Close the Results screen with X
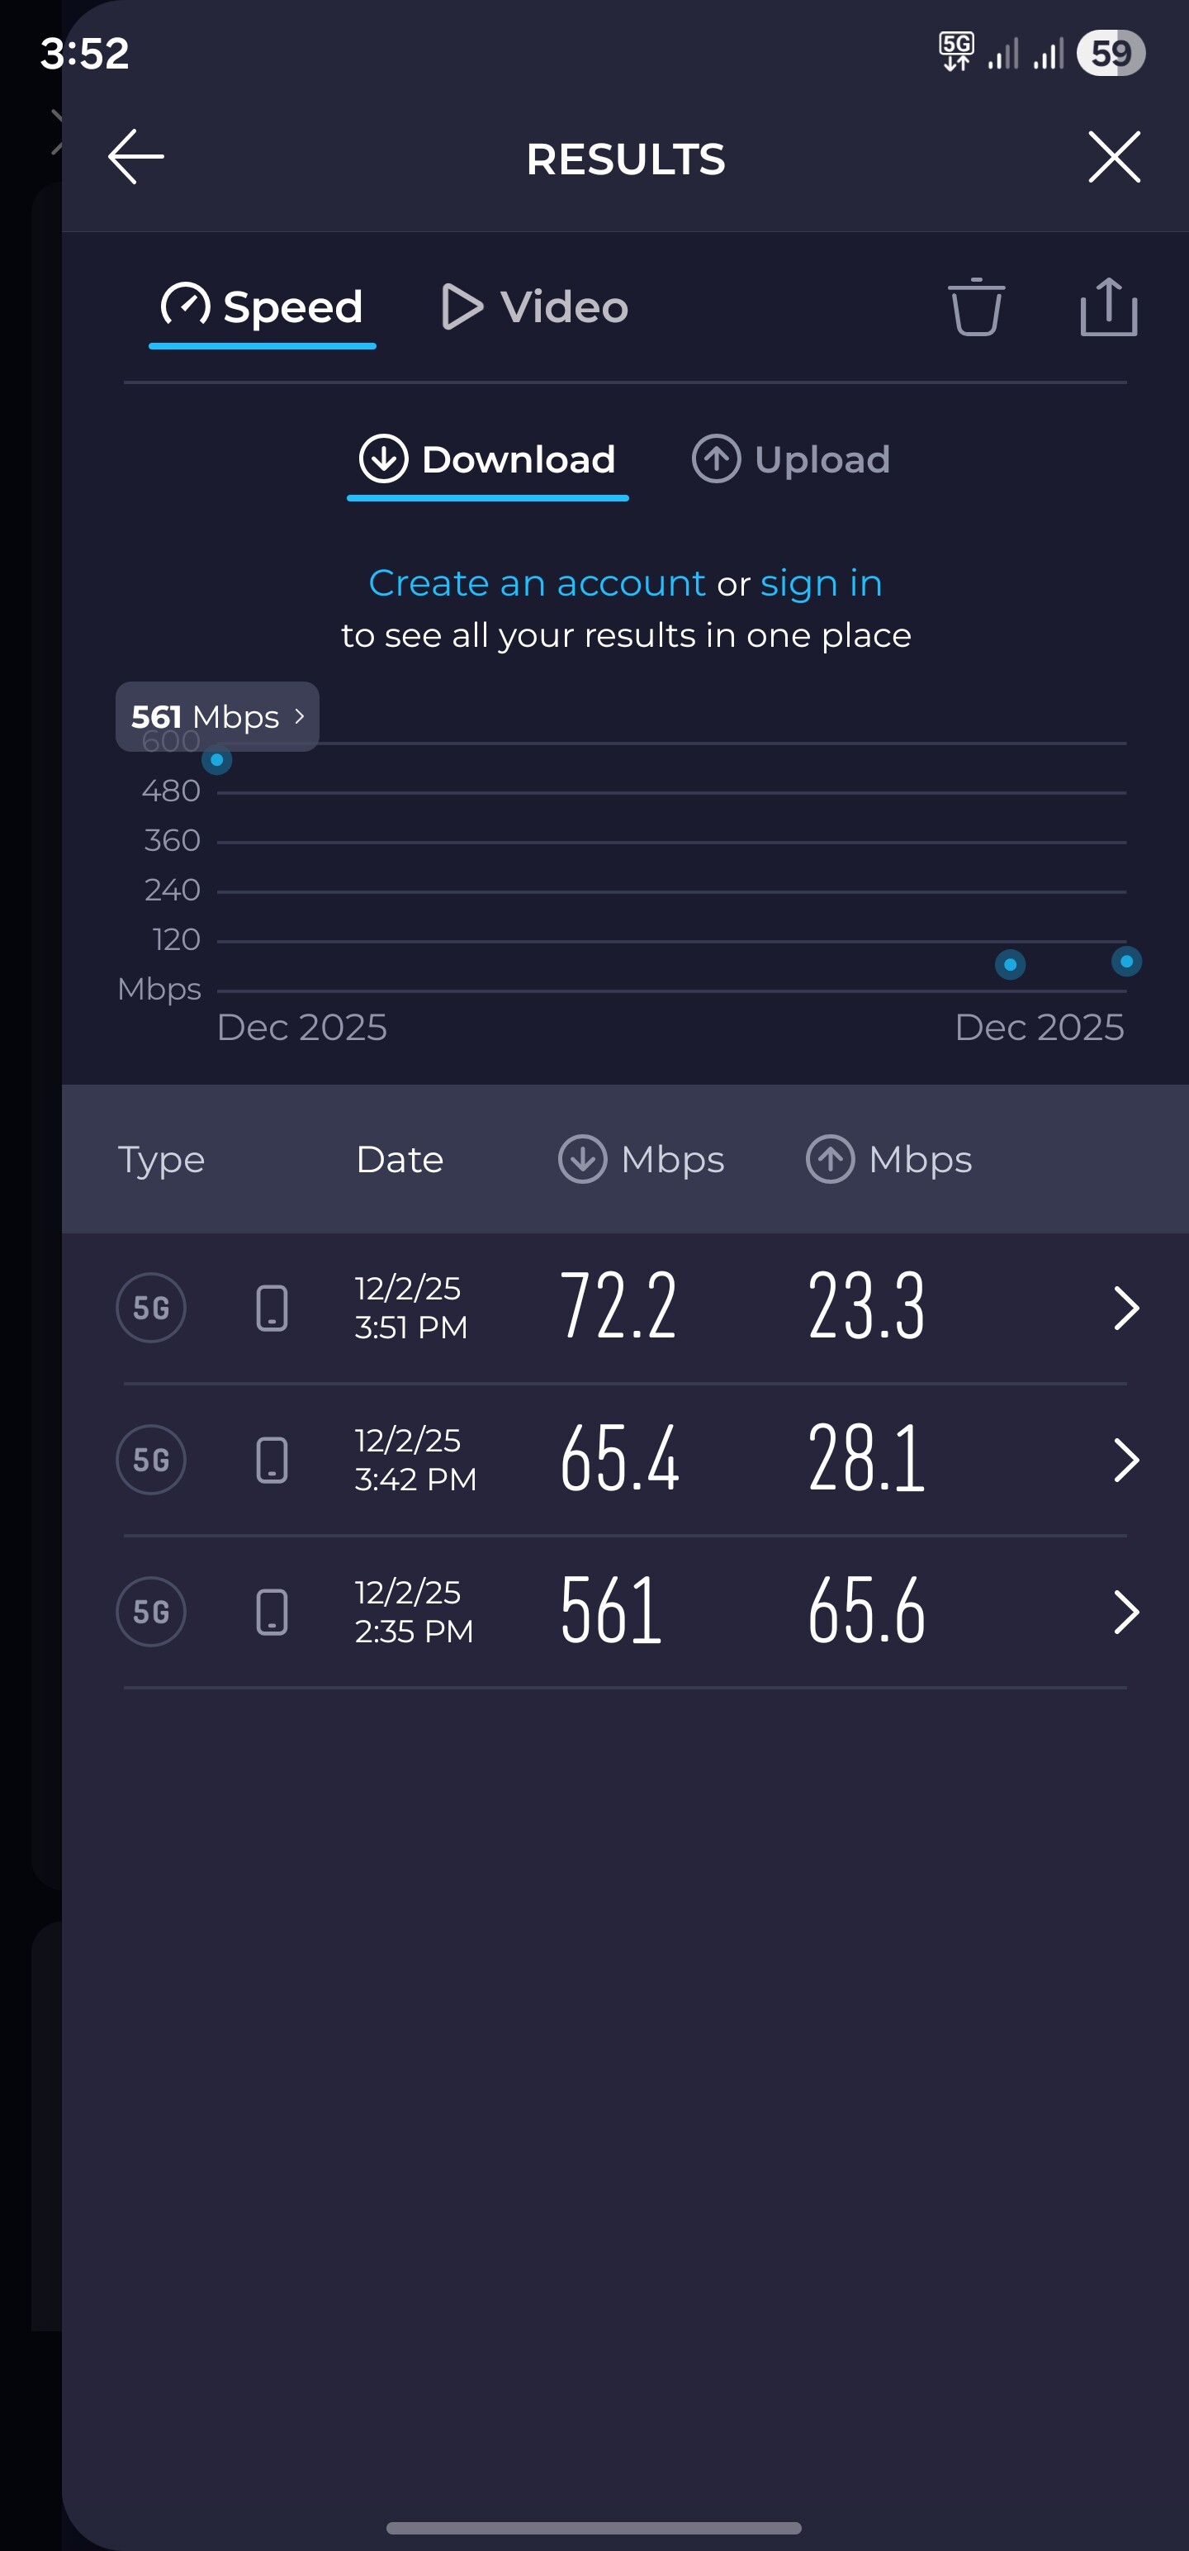Screen dimensions: 1189x2551 pyautogui.click(x=1114, y=158)
